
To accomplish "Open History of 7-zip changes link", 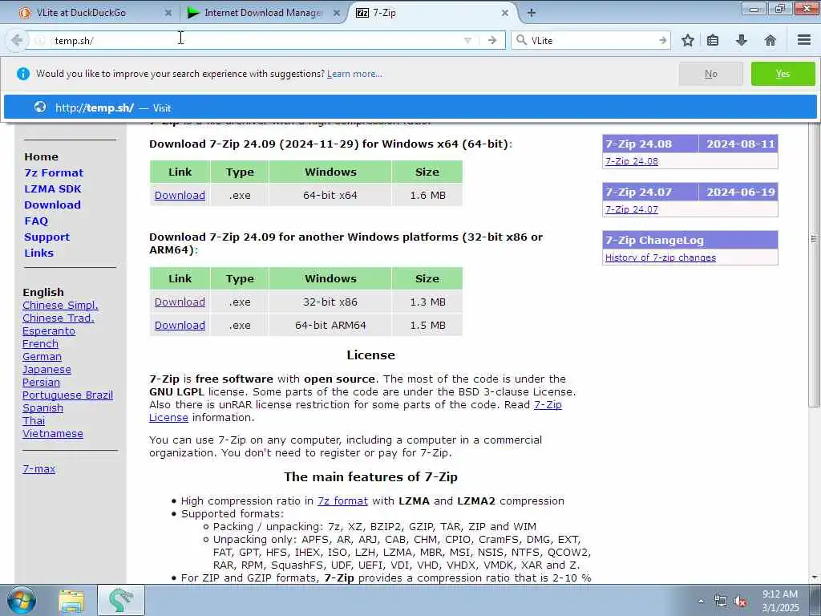I will tap(661, 257).
